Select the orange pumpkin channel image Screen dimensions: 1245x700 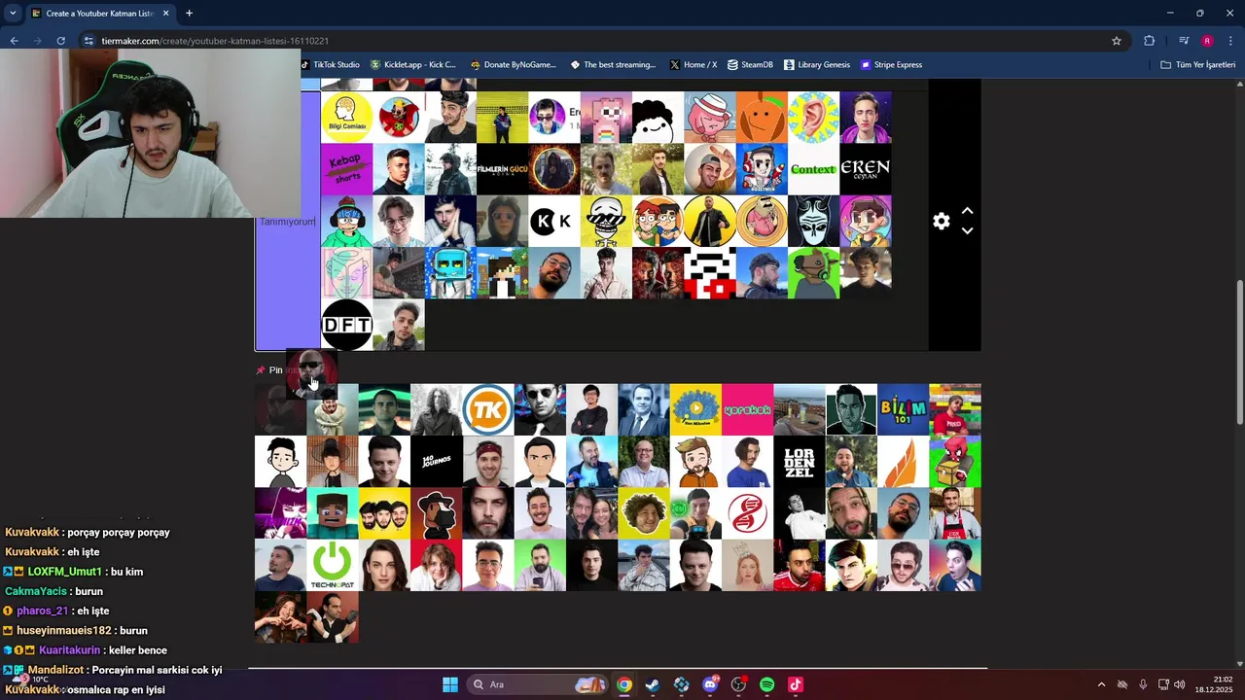click(762, 118)
